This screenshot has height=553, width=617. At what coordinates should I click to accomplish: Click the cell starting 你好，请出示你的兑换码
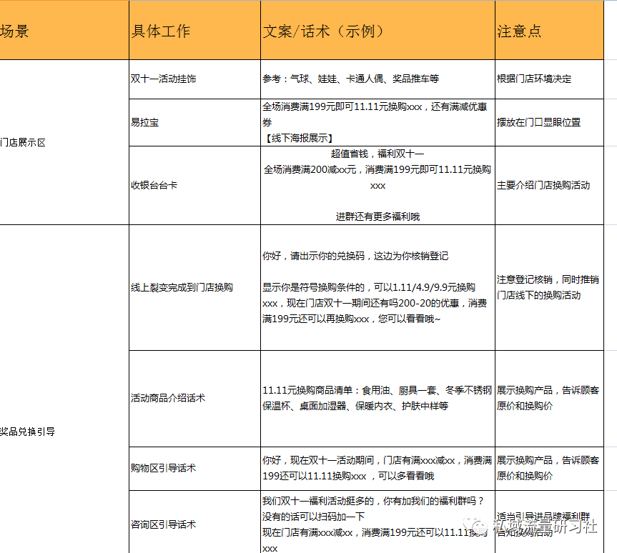pos(377,287)
